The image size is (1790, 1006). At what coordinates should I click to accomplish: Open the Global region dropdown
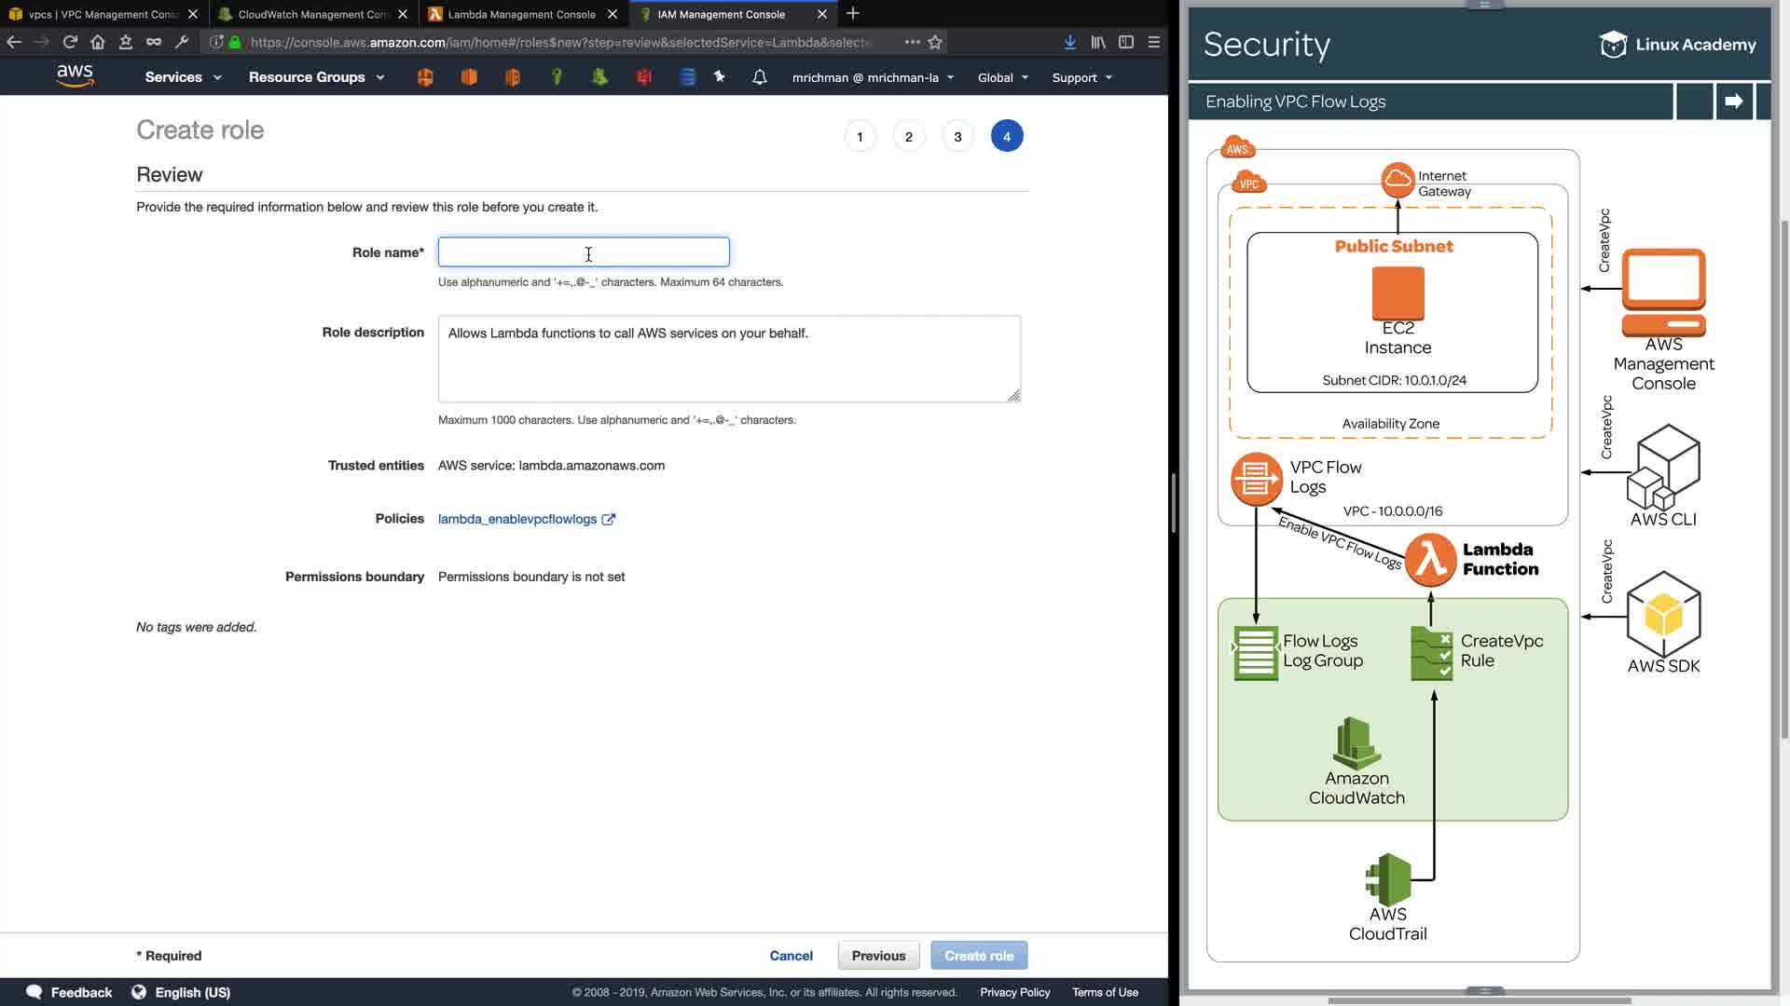(1002, 77)
